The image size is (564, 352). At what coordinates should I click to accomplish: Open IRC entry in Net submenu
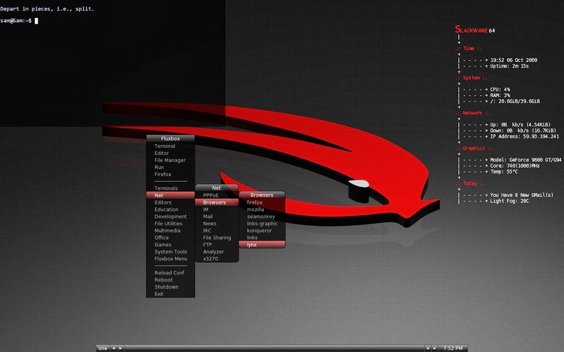217,230
